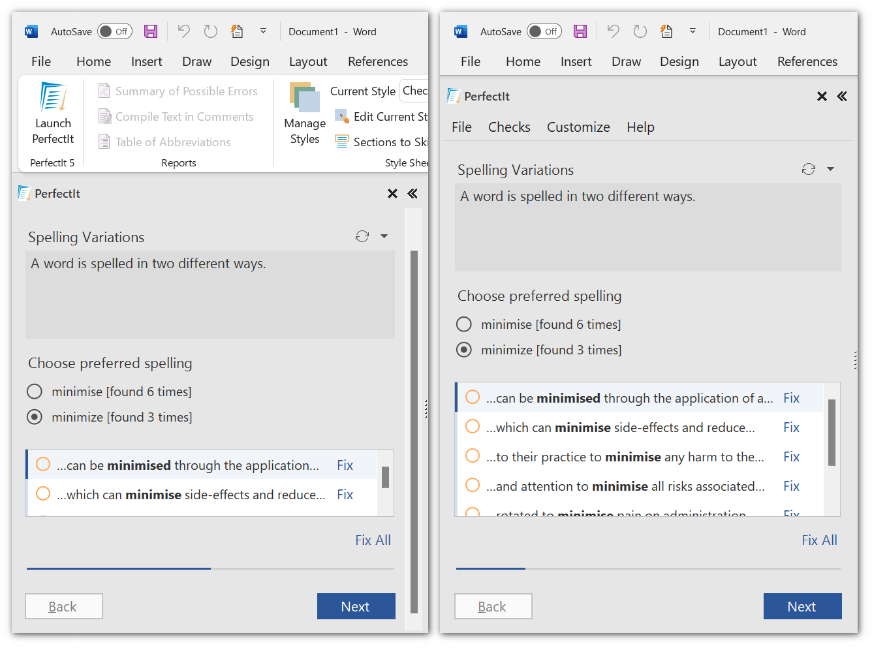Refresh Spelling Variations check in right pane
Screen dimensions: 872x648
tap(809, 169)
